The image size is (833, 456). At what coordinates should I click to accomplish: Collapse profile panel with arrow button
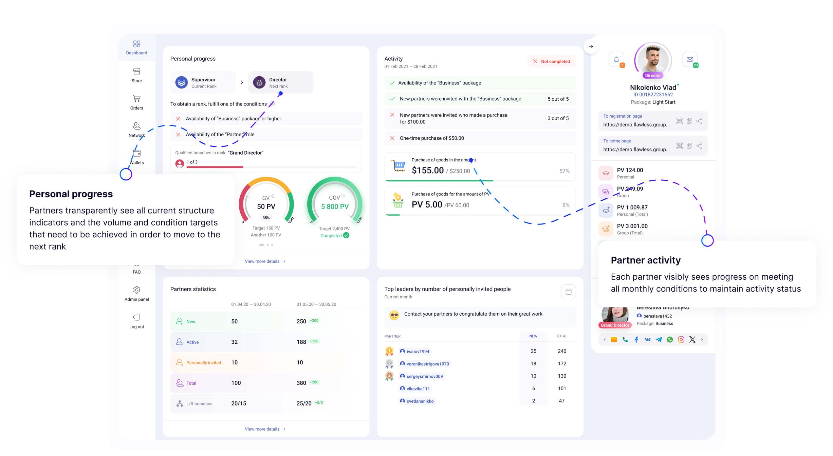coord(591,46)
